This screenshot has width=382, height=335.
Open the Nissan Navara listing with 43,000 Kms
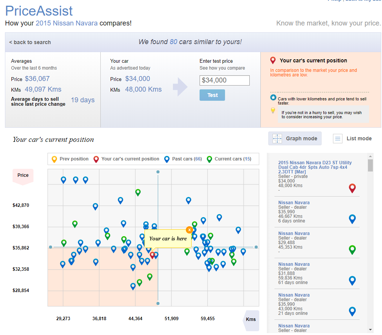(x=294, y=295)
